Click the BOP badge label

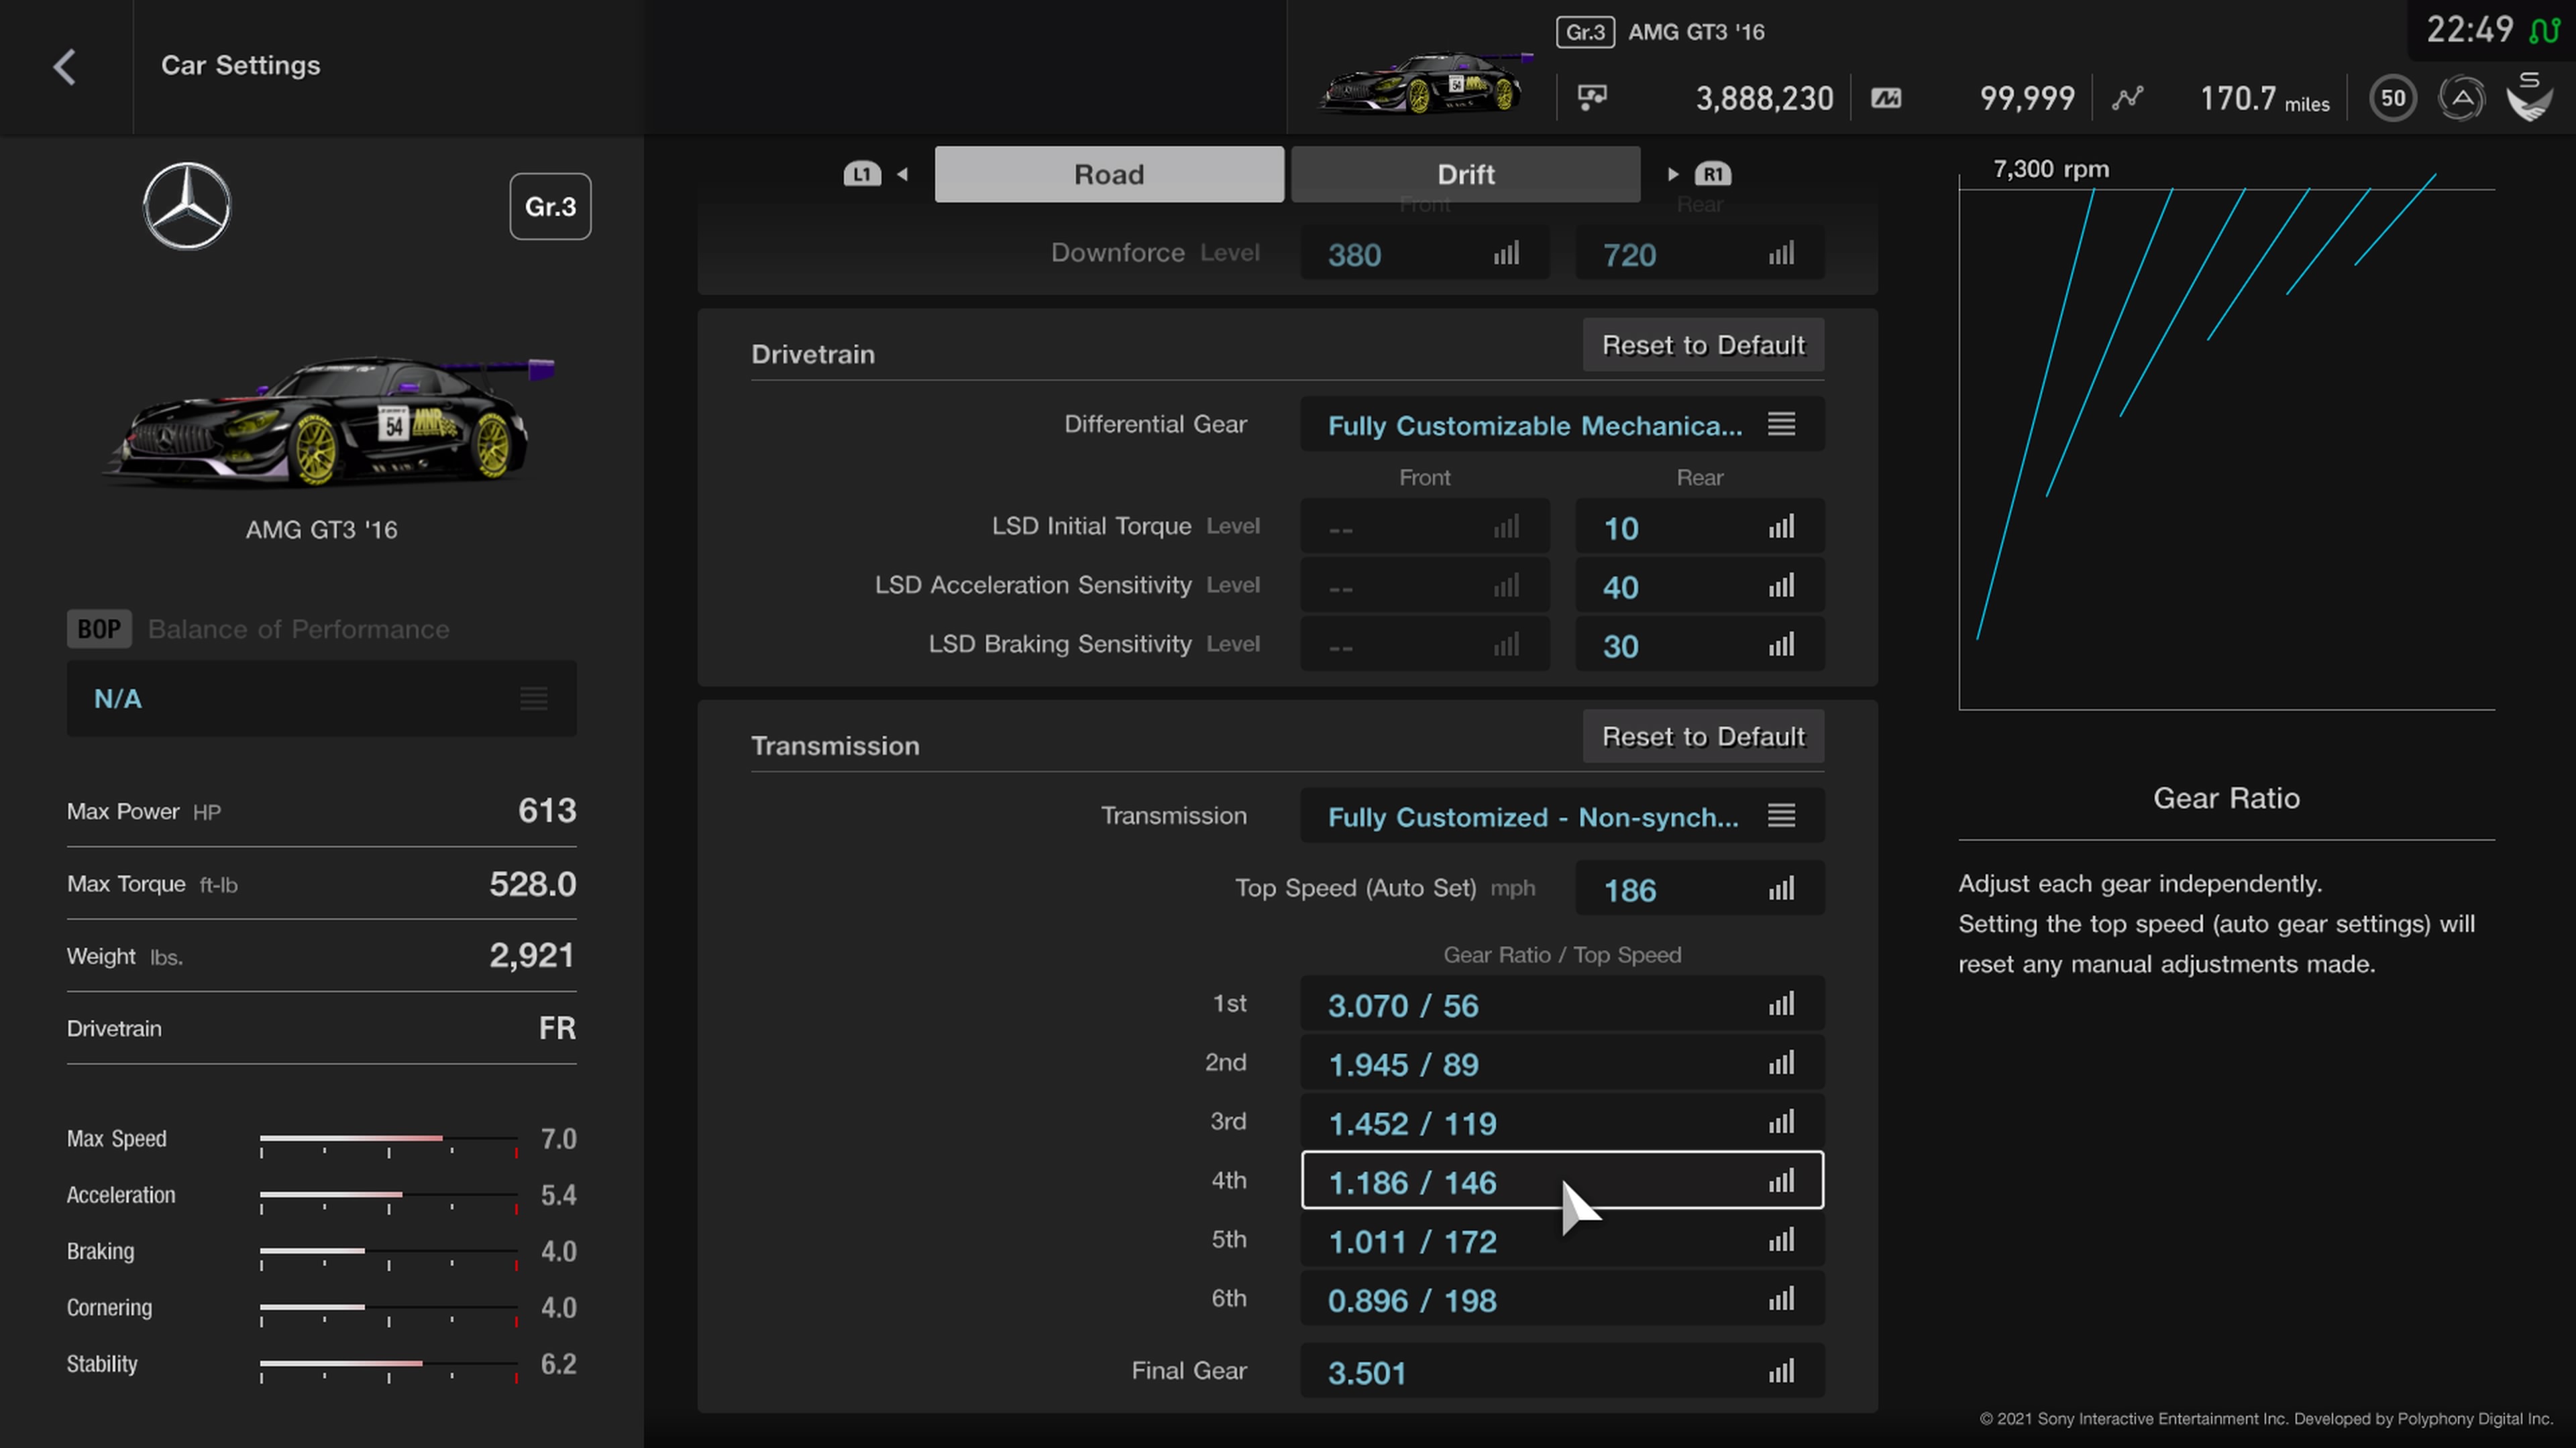(99, 629)
